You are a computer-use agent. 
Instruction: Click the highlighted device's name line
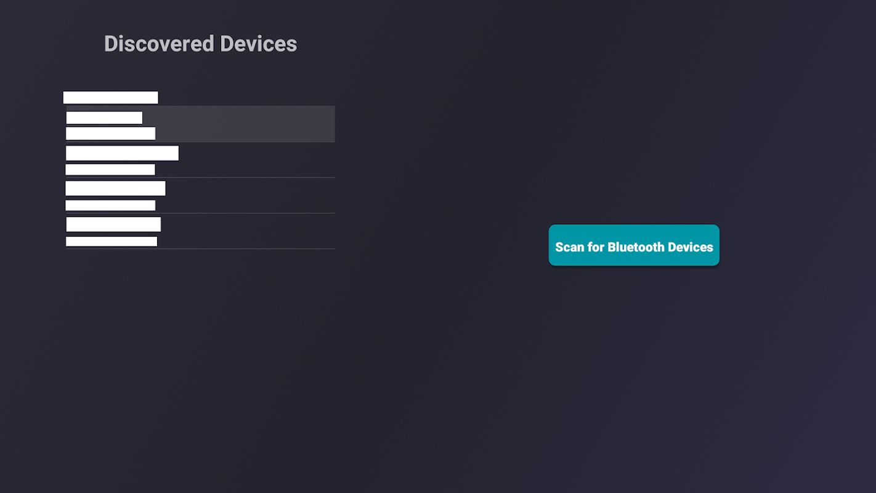(104, 118)
